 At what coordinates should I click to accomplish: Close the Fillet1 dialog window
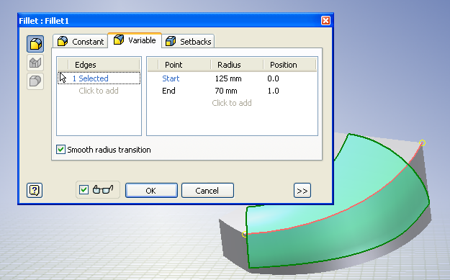tap(325, 21)
